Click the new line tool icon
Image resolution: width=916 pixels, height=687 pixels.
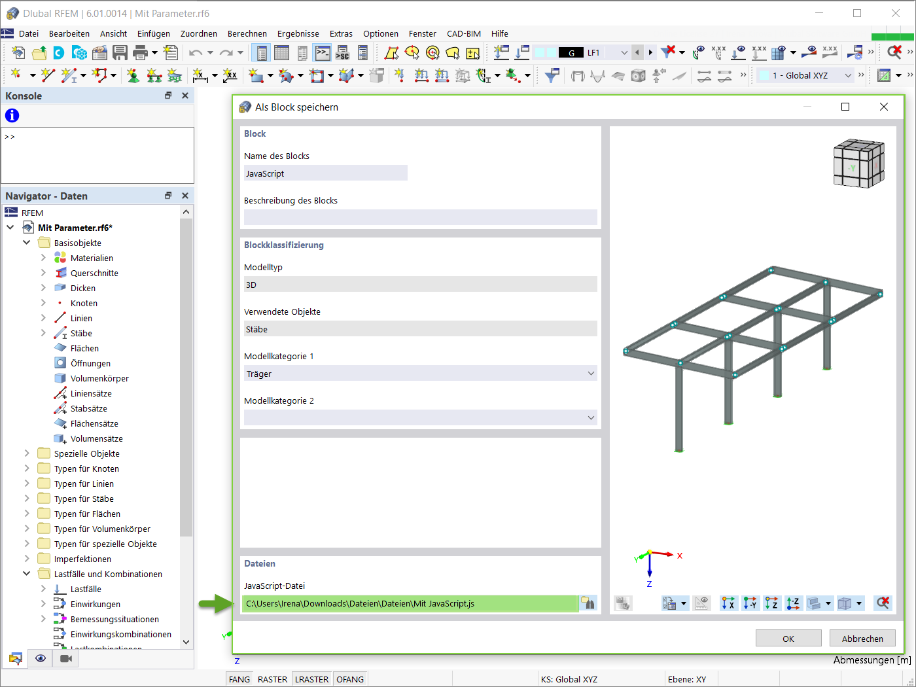(x=48, y=76)
